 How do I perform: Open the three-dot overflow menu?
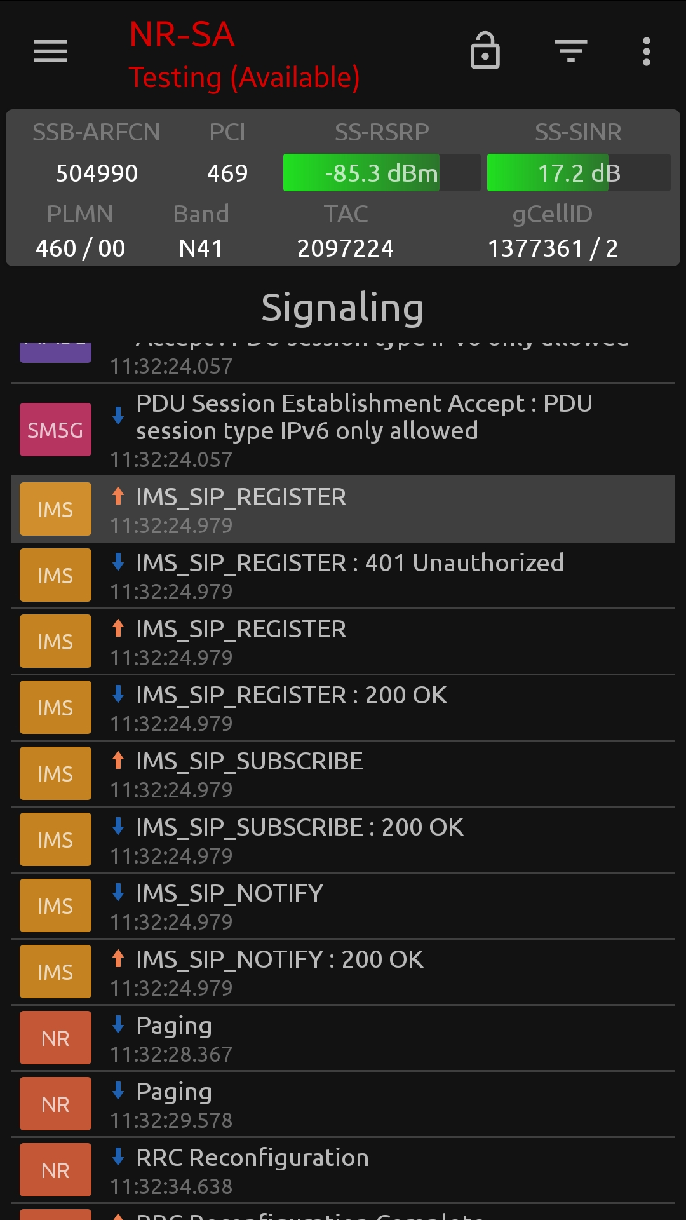[646, 51]
